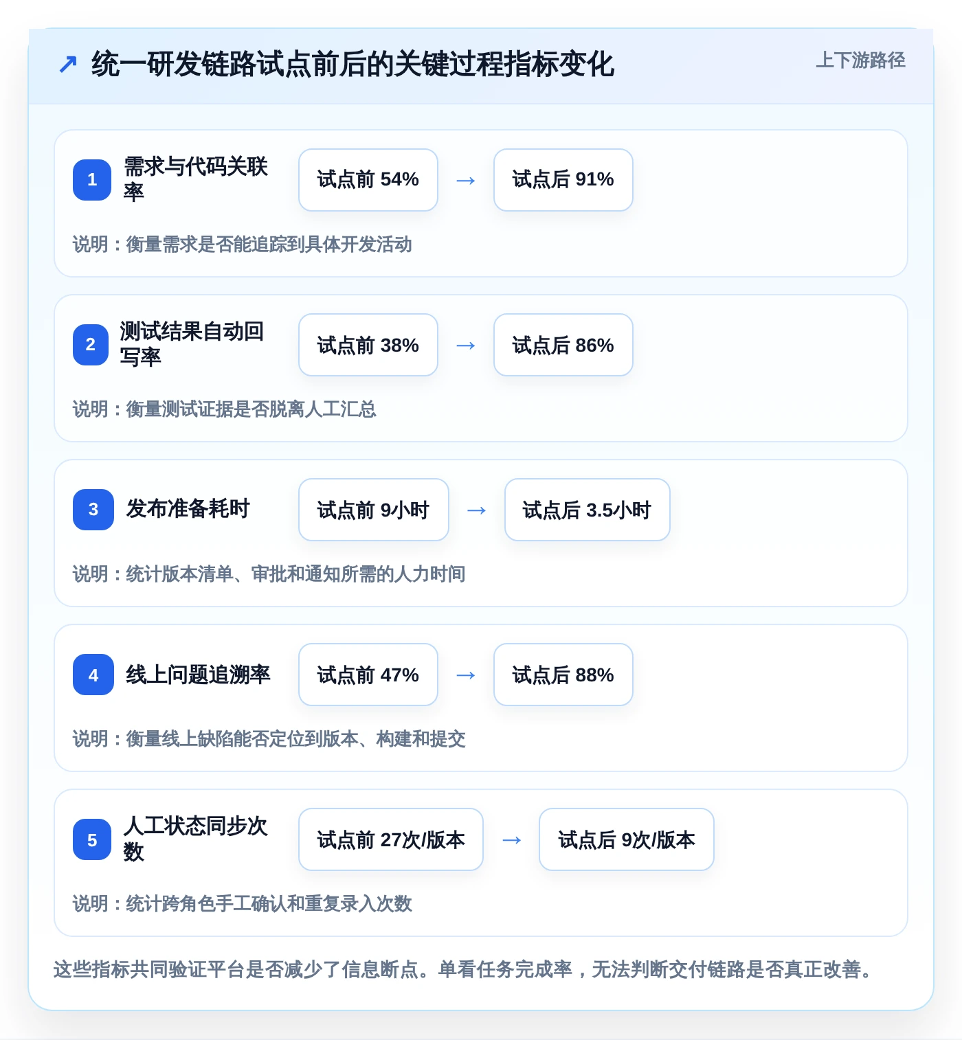Click the description 衡量测试证据是否脱离人工汇总
Viewport: 962px width, 1040px height.
point(251,409)
